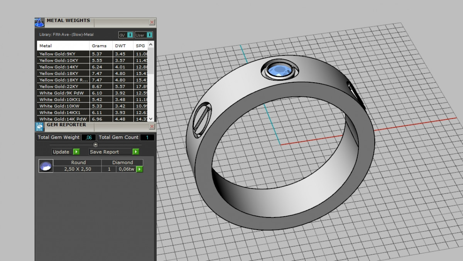Click the DWT column header
The image size is (463, 261).
point(120,46)
